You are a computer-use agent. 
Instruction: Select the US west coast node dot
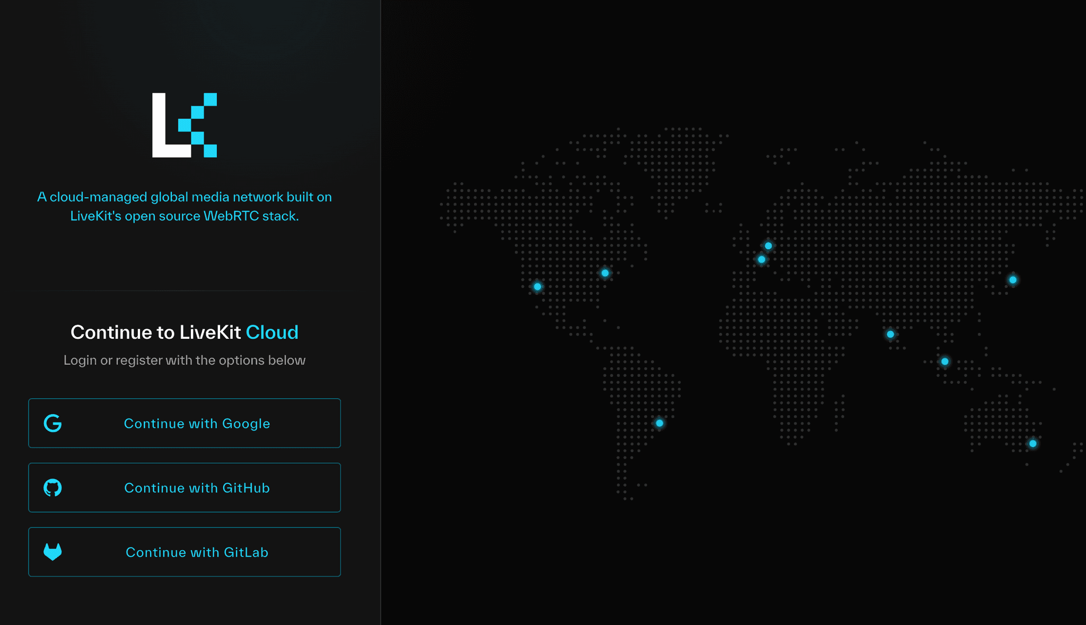(537, 287)
